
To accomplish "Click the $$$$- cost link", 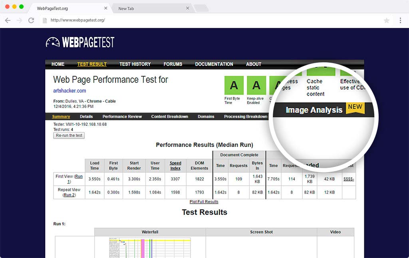I will (349, 179).
